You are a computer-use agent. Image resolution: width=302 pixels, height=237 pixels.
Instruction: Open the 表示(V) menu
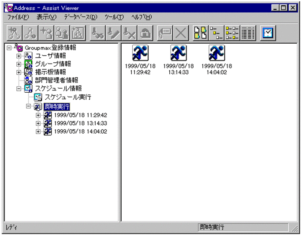point(47,17)
